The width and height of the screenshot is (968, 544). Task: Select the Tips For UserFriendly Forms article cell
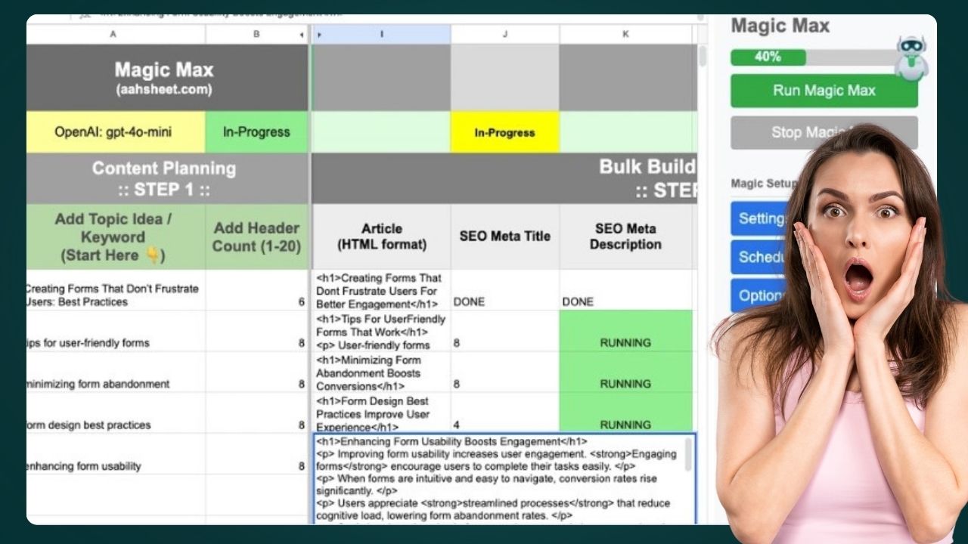click(x=381, y=331)
